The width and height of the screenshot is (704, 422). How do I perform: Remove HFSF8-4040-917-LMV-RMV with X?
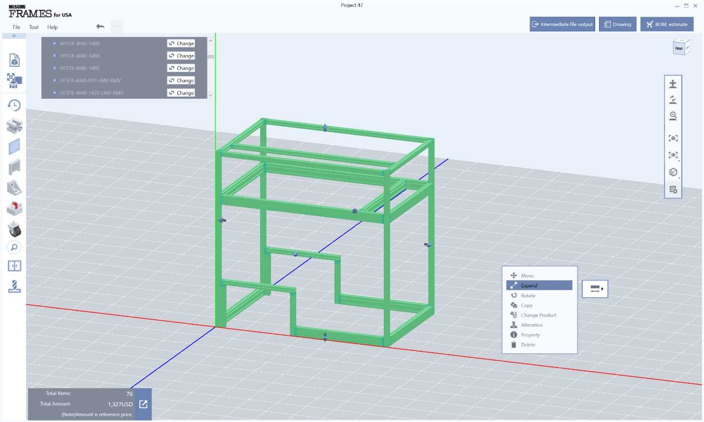54,80
